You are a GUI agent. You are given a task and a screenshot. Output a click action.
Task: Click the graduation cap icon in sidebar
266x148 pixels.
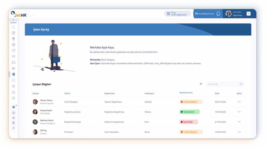(x=14, y=56)
